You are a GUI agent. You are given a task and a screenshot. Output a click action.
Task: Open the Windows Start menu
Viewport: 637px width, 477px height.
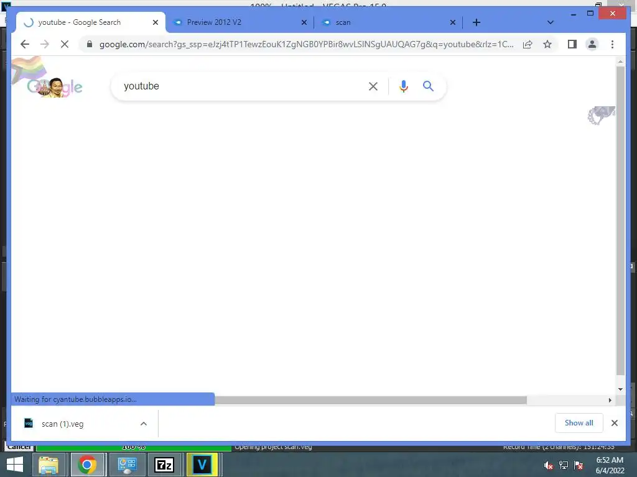(x=15, y=465)
